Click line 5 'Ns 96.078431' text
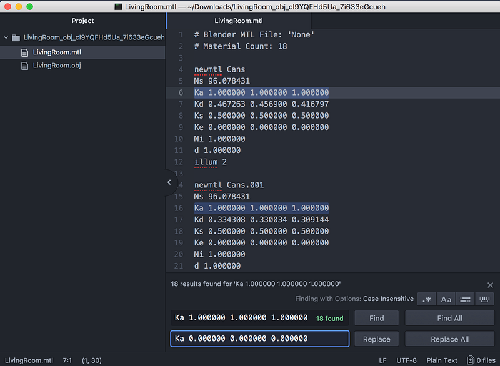Screen dimensions: 500x366 [x=222, y=81]
